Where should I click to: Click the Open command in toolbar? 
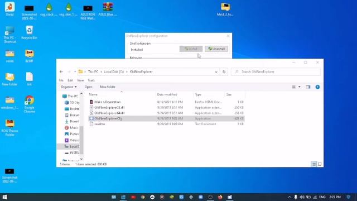(x=88, y=87)
